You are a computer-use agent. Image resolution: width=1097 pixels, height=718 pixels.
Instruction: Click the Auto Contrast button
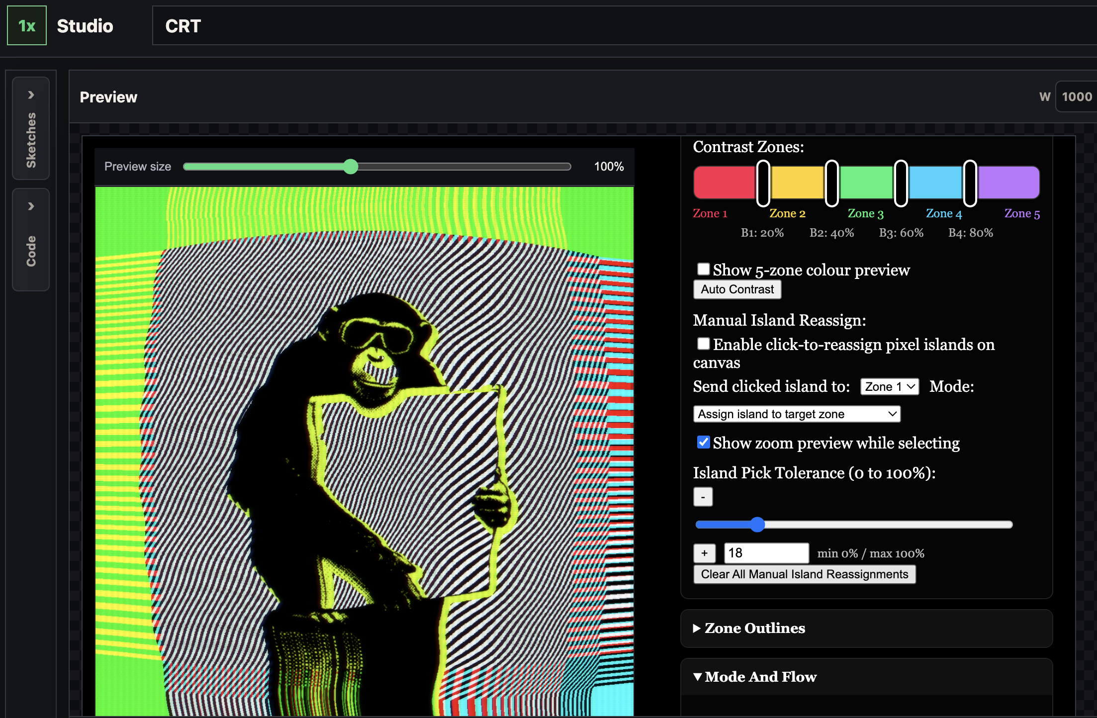pyautogui.click(x=737, y=289)
